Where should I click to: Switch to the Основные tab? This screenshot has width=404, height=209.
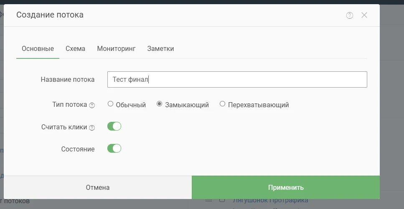coord(38,49)
